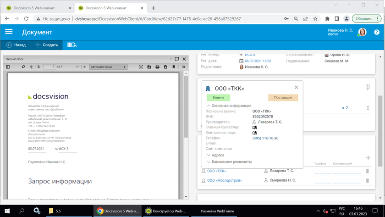Open the zoom level dropdown Автоматически
385x217 pixels.
108,67
